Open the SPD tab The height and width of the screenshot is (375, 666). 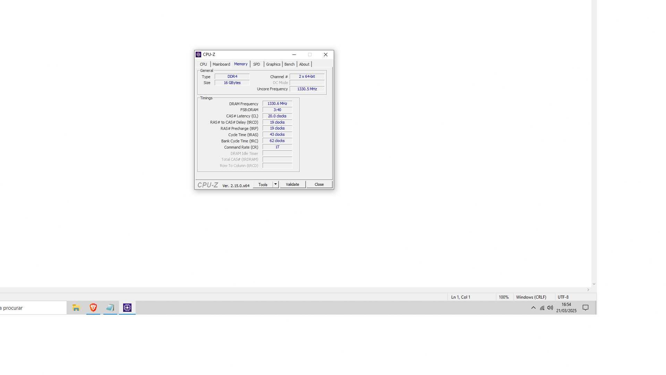(x=256, y=64)
